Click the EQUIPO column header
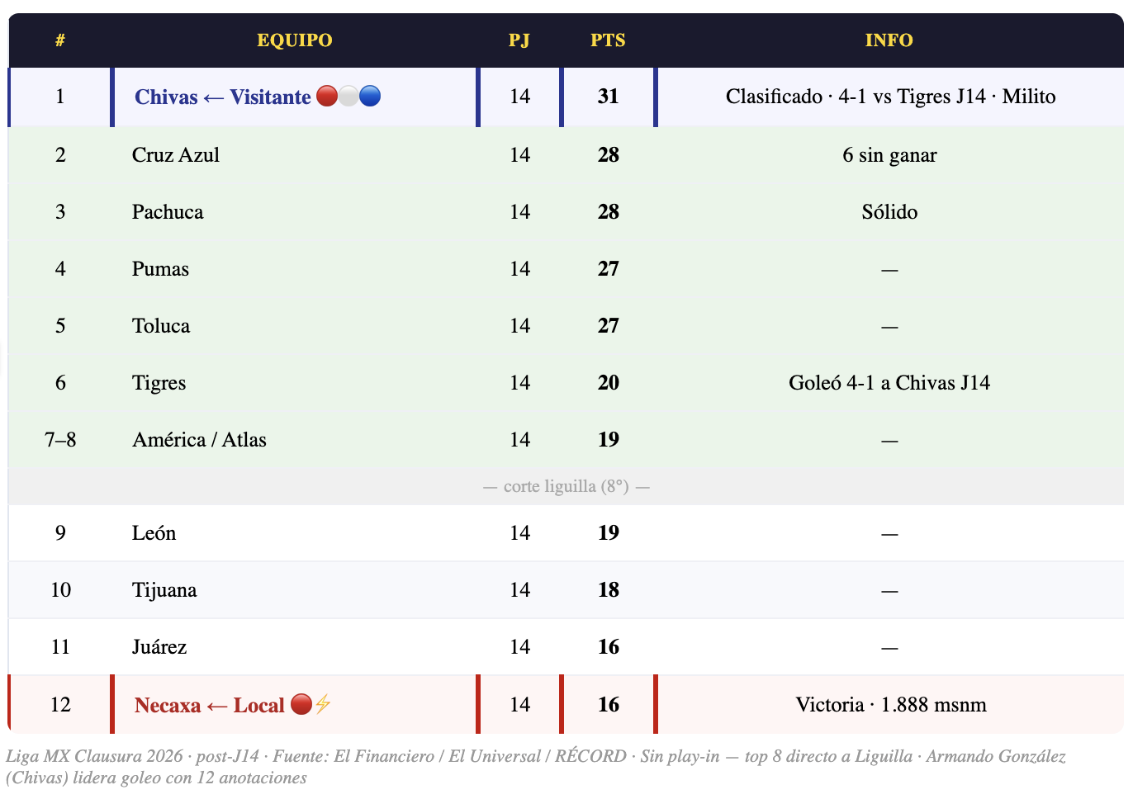Image resolution: width=1133 pixels, height=799 pixels. (294, 40)
